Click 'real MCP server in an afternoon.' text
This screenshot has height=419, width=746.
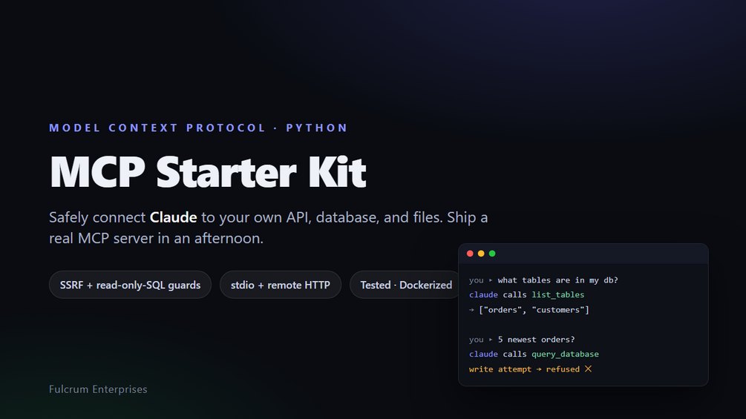(x=156, y=238)
